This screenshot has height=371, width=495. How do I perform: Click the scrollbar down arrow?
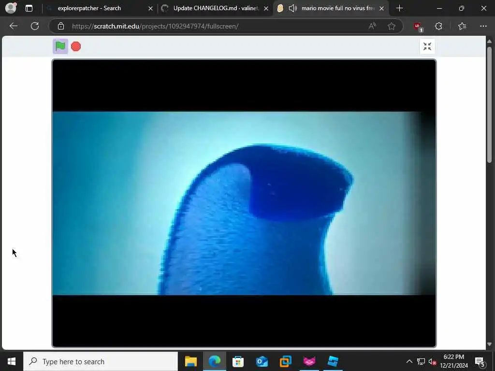489,344
